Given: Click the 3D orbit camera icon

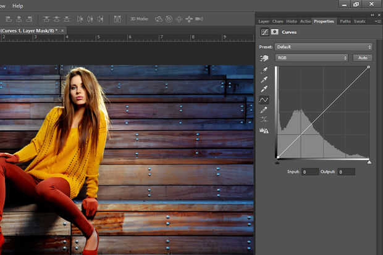Looking at the screenshot, I should (x=159, y=19).
